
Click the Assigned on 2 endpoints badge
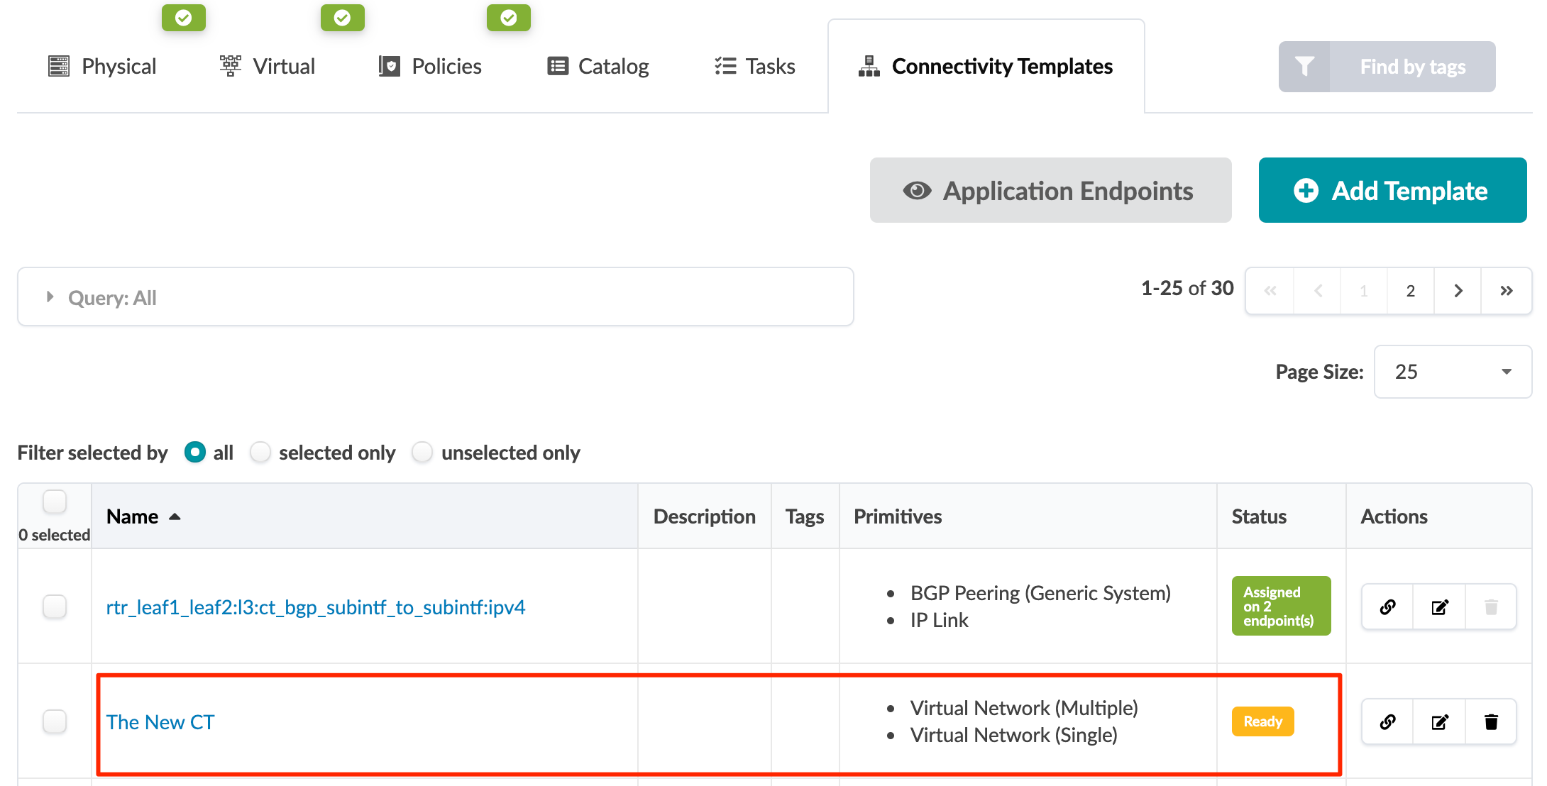(1281, 607)
